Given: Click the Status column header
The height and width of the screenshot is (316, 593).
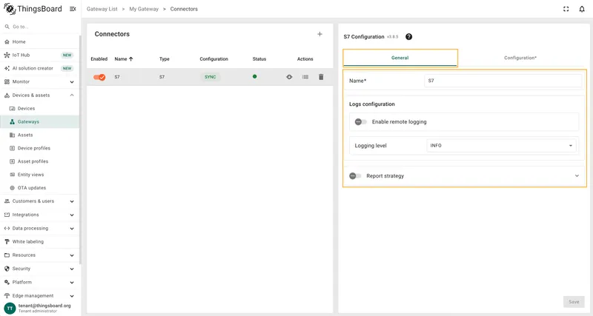Looking at the screenshot, I should pyautogui.click(x=259, y=59).
